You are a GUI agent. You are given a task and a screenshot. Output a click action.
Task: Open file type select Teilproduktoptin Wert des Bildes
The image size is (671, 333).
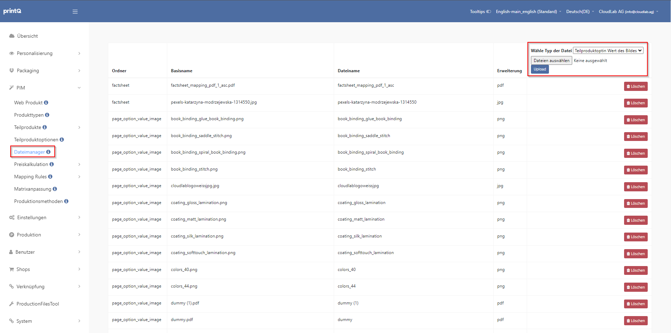click(x=608, y=51)
